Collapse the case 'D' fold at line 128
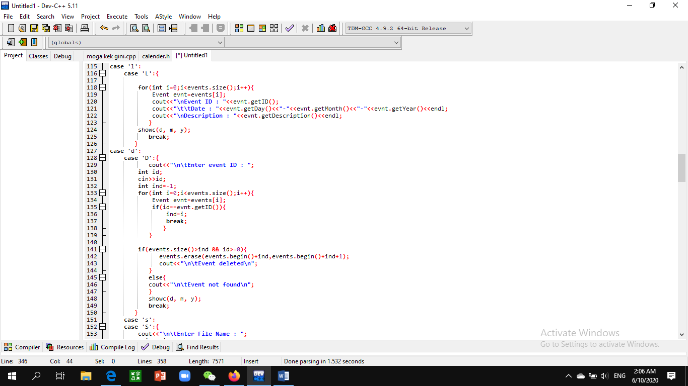 point(103,158)
